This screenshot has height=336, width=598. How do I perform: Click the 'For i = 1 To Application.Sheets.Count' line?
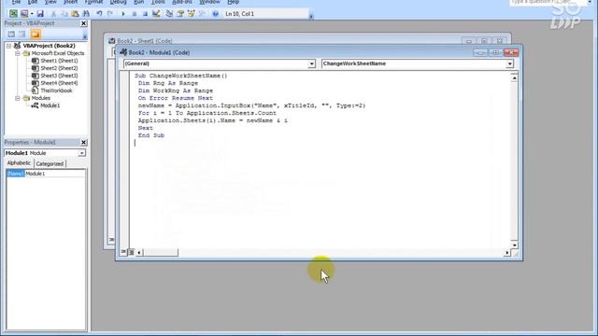coord(207,113)
